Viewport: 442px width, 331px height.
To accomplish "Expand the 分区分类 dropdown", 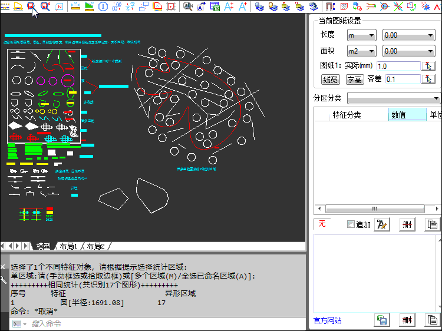I will tap(394, 98).
